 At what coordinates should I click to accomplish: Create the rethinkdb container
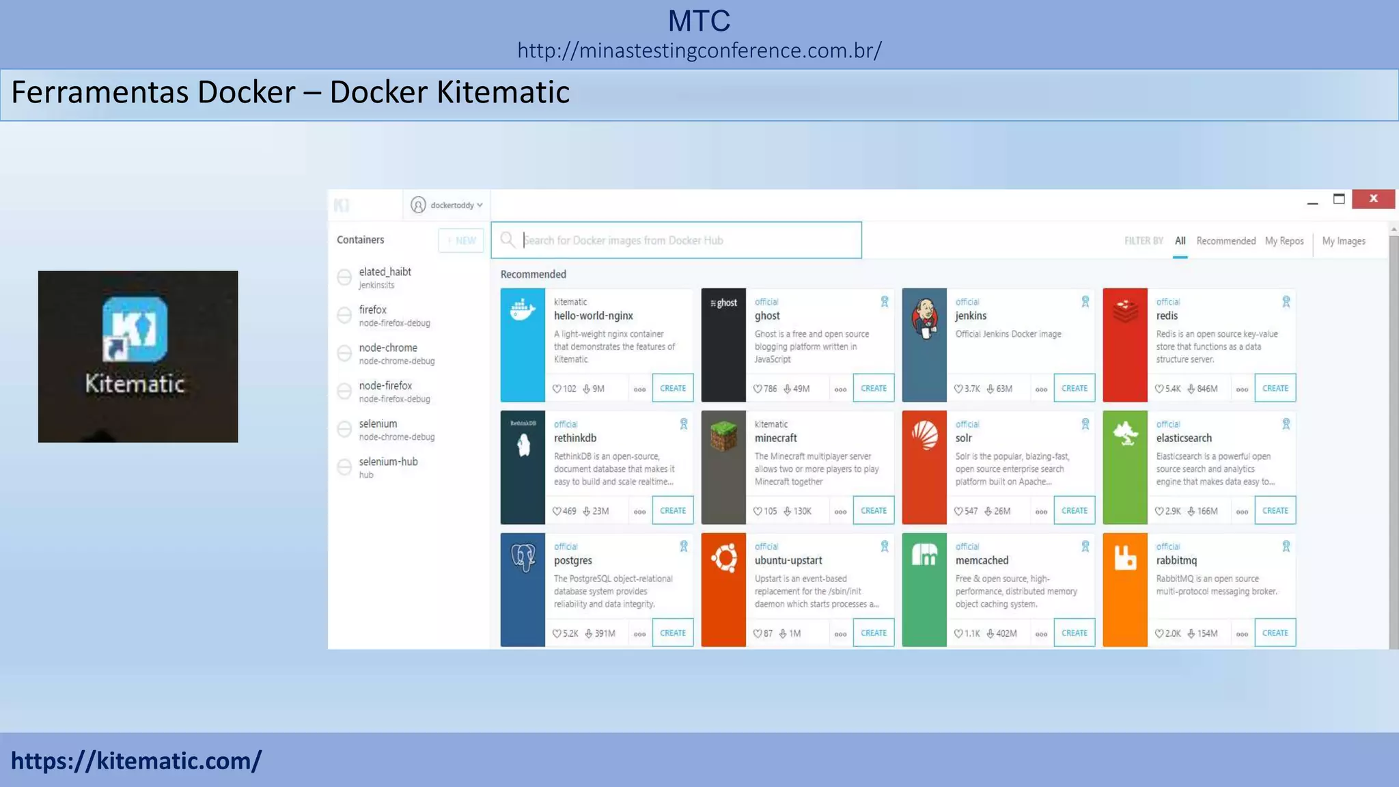(673, 510)
